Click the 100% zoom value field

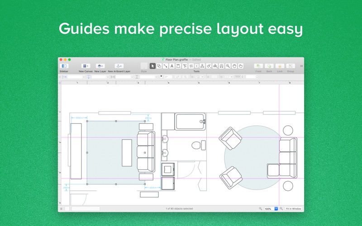269,209
